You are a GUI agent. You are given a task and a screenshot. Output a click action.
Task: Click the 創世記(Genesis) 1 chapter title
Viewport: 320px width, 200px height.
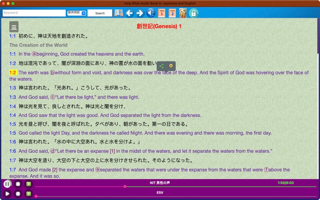pos(159,26)
